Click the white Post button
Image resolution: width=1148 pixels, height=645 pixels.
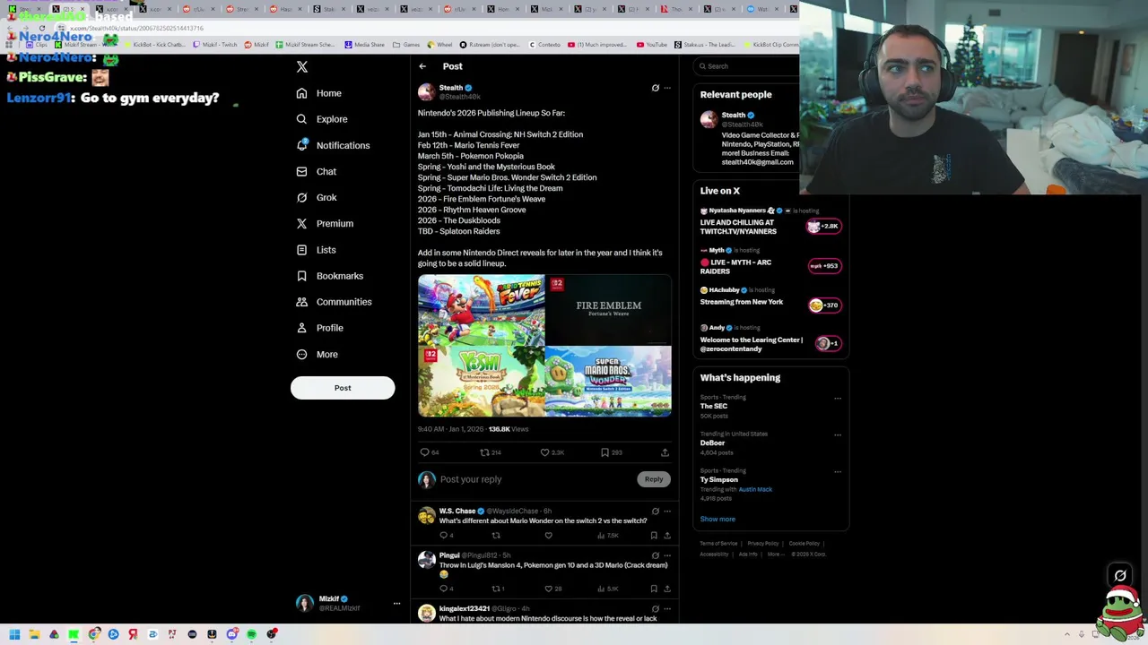point(343,388)
